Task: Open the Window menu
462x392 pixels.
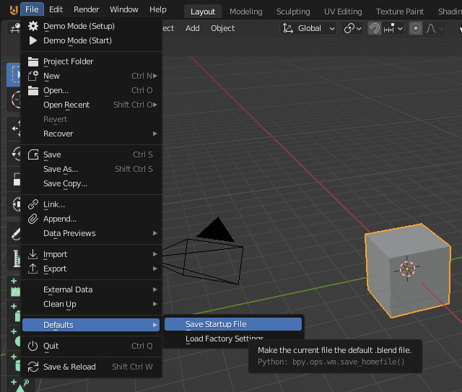Action: pos(124,9)
